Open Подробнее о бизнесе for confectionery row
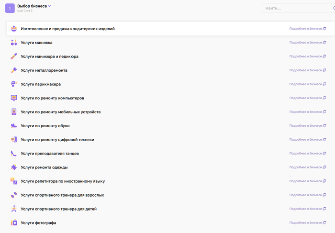 (307, 29)
